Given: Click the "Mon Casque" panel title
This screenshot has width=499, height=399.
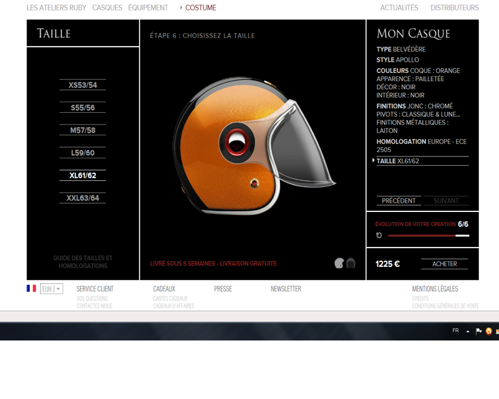Looking at the screenshot, I should [x=414, y=34].
